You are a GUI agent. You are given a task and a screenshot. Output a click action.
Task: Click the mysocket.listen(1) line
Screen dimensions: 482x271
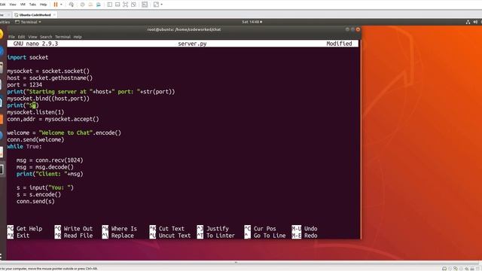pos(35,112)
